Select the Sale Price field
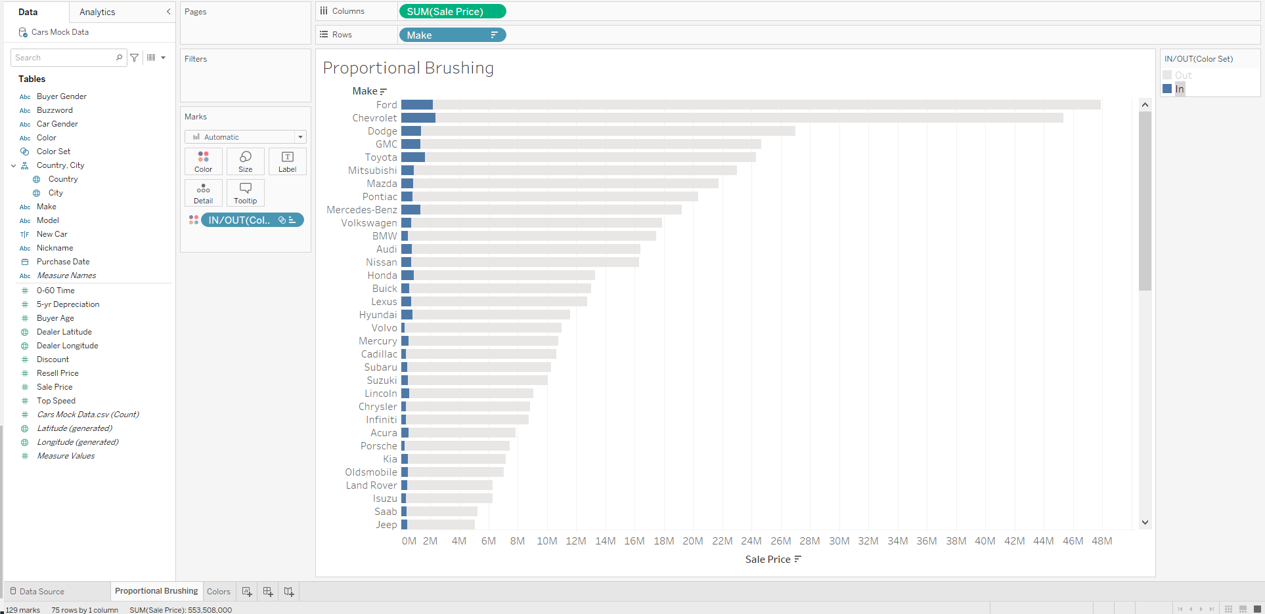 55,387
